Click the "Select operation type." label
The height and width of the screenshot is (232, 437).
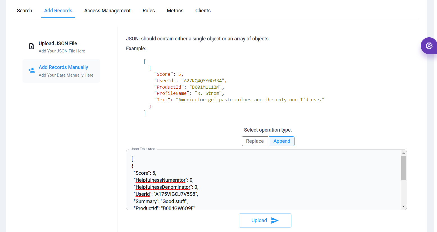click(x=268, y=130)
